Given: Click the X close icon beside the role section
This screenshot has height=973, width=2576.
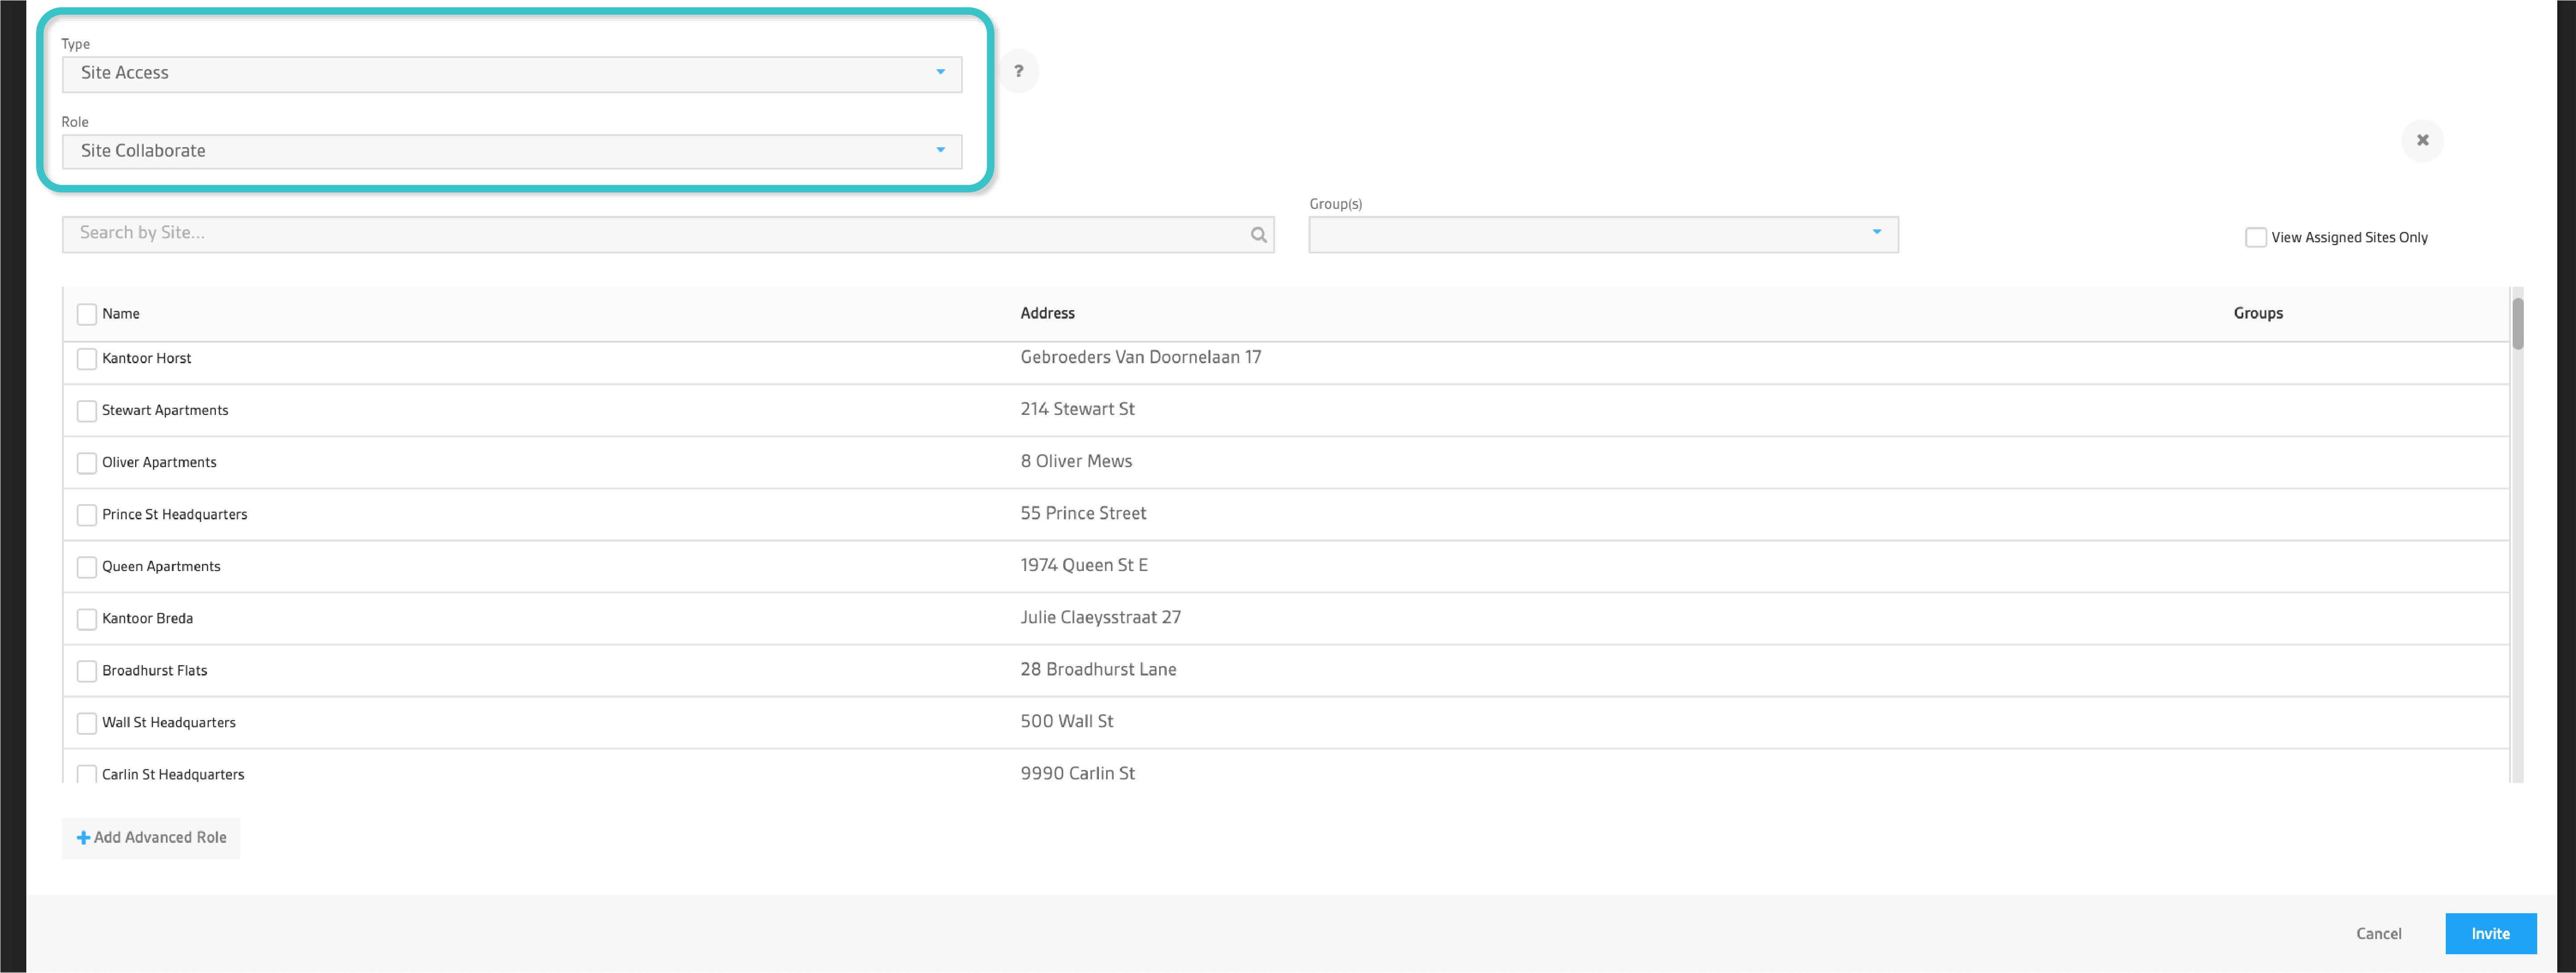Looking at the screenshot, I should tap(2422, 140).
